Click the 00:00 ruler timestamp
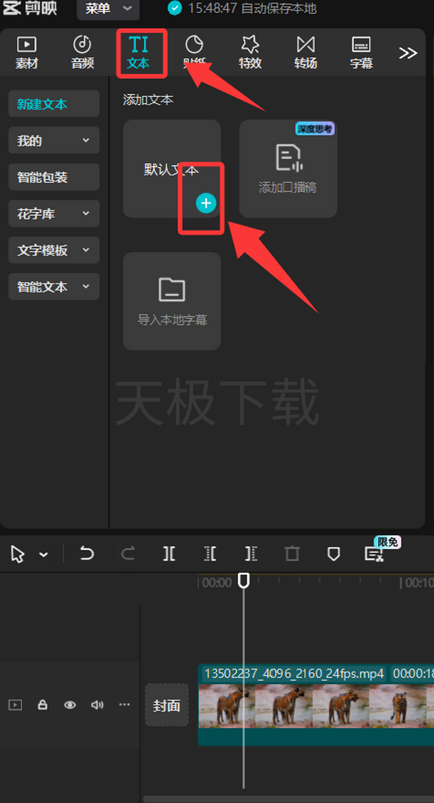Viewport: 434px width, 803px height. click(217, 583)
